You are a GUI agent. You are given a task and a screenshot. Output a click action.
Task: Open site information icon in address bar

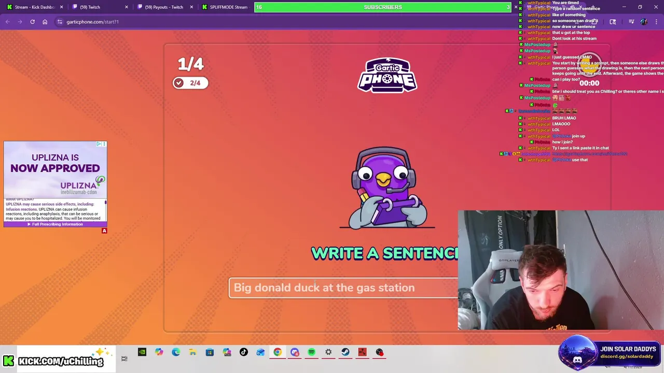60,22
